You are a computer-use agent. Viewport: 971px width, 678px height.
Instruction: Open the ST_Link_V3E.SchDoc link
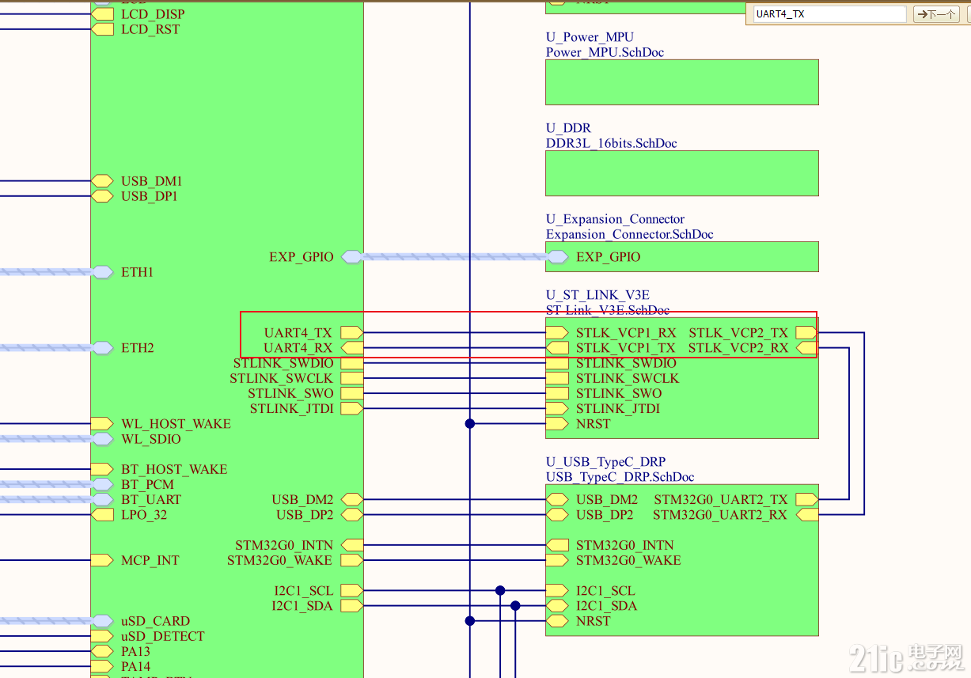[606, 310]
